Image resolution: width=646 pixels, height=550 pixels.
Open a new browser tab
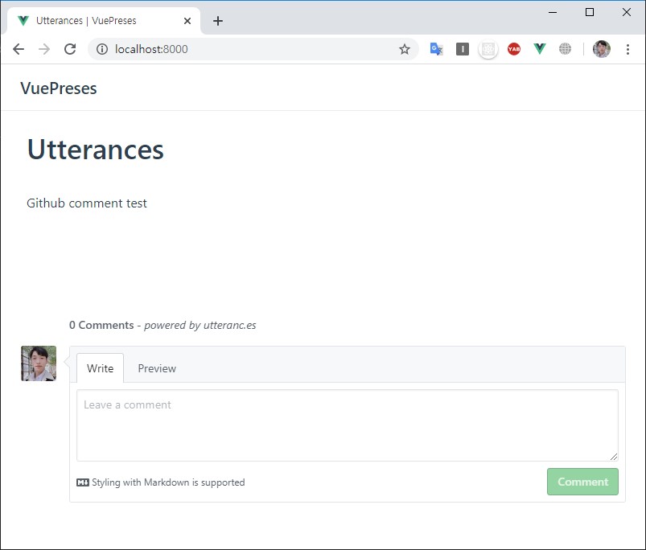pyautogui.click(x=218, y=21)
